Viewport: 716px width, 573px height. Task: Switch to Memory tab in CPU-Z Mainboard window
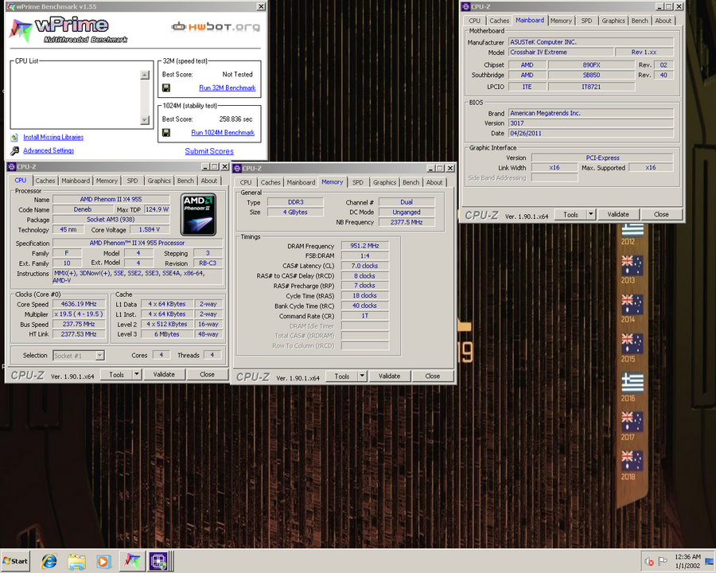[x=561, y=21]
